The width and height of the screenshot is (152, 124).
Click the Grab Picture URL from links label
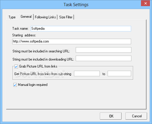pos(38,66)
